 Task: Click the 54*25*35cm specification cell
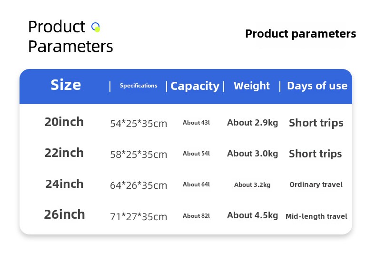pyautogui.click(x=139, y=124)
